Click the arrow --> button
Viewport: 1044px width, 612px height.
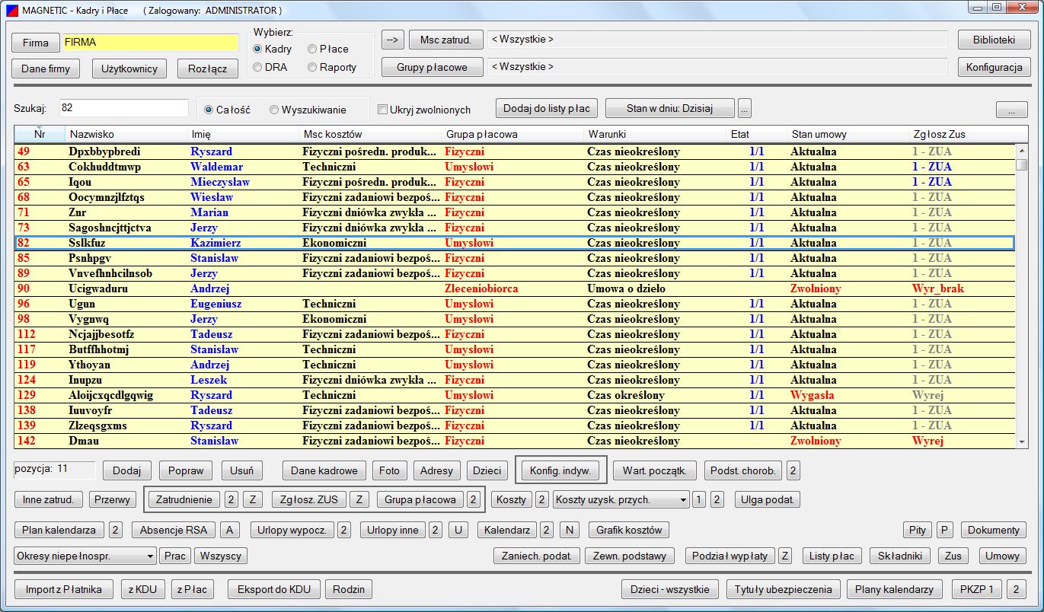(x=391, y=40)
